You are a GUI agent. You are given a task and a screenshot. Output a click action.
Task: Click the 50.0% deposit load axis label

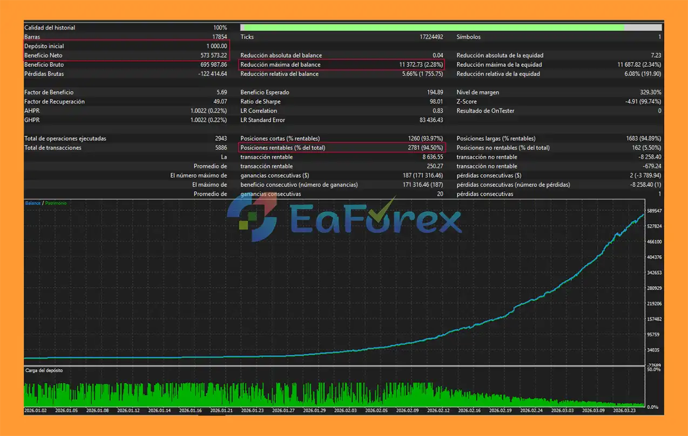click(653, 370)
